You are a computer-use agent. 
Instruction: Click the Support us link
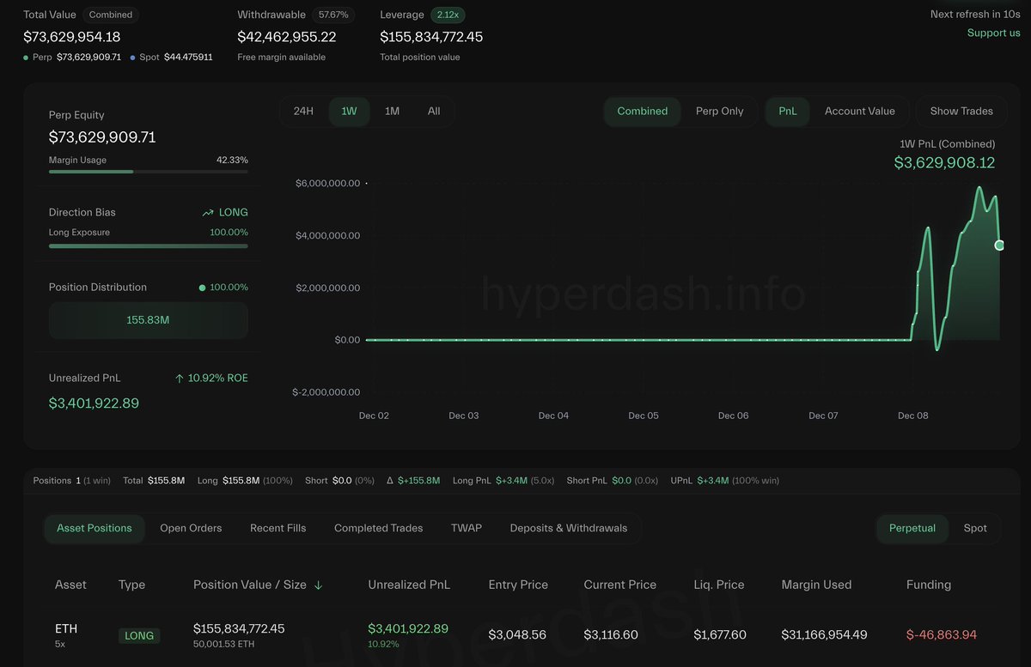click(x=993, y=33)
